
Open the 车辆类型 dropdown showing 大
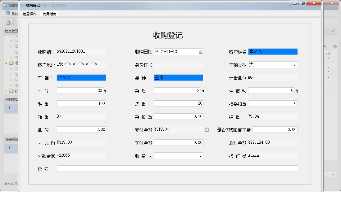click(295, 65)
